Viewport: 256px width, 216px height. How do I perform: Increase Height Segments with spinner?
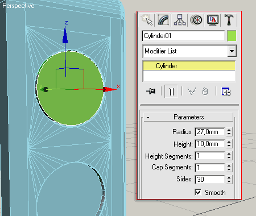[x=229, y=154]
